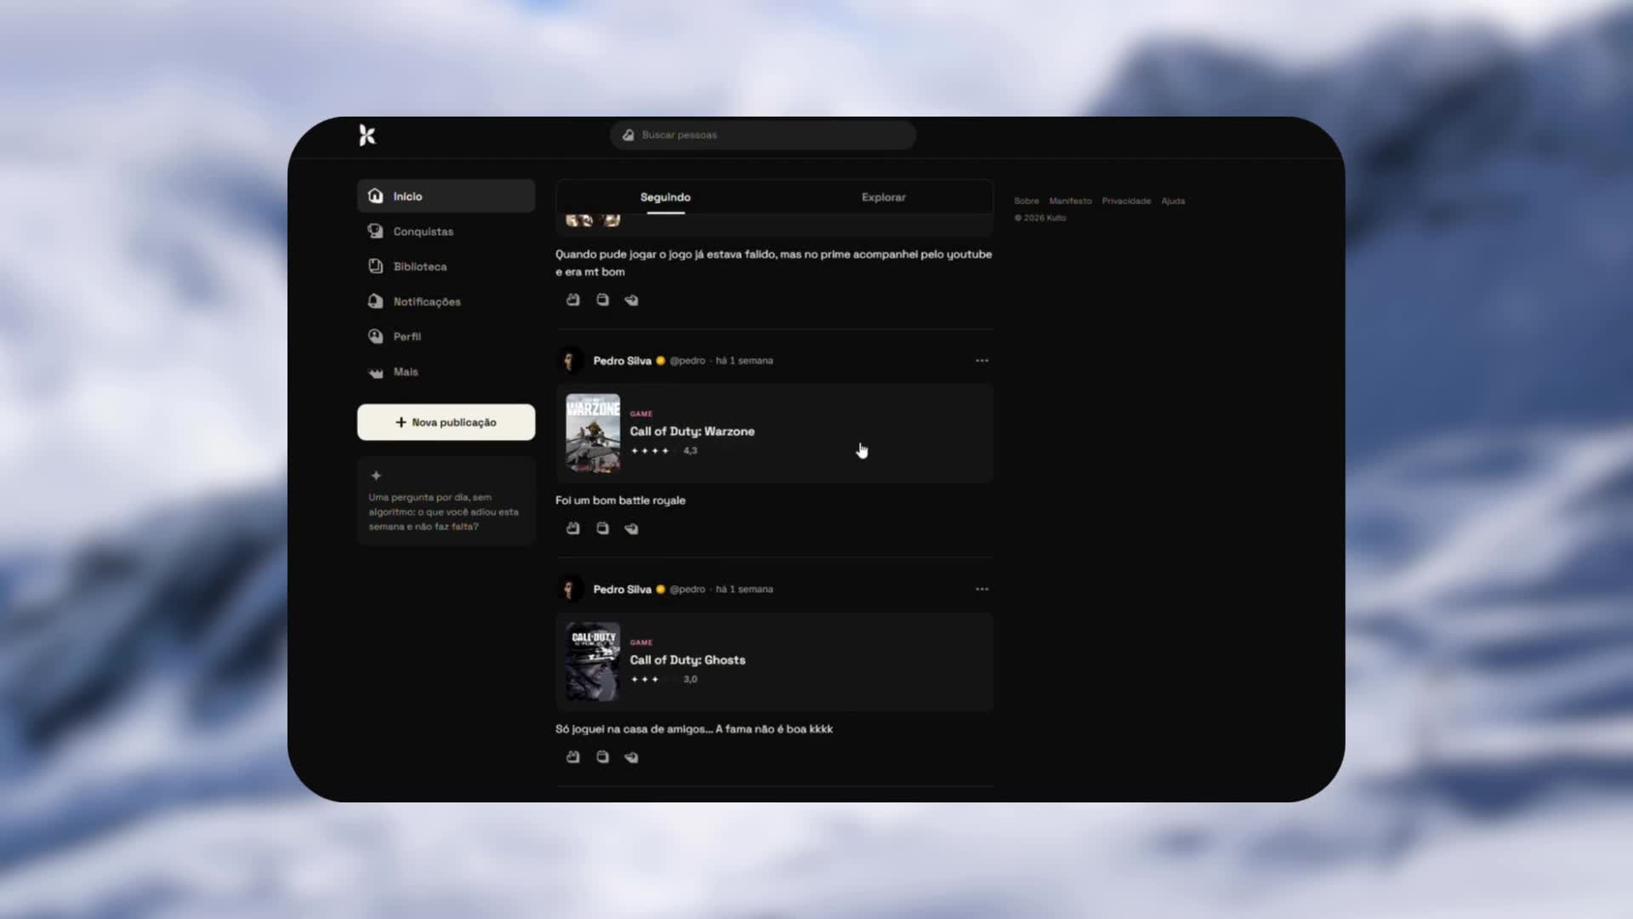Click the 'Nova publicação' button
This screenshot has height=919, width=1633.
click(x=446, y=422)
